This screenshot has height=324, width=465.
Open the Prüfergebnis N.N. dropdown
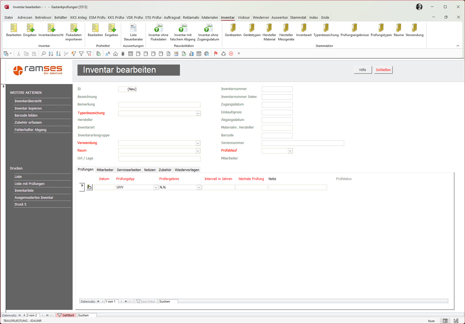[x=199, y=187]
